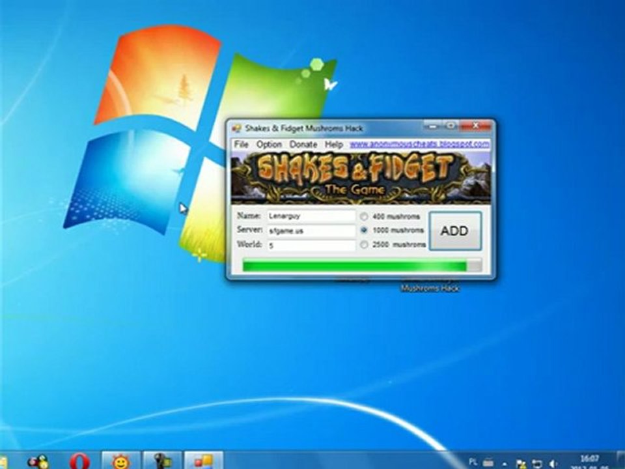Select the 2500 mushroms radio option
Image resolution: width=625 pixels, height=469 pixels.
[x=364, y=244]
